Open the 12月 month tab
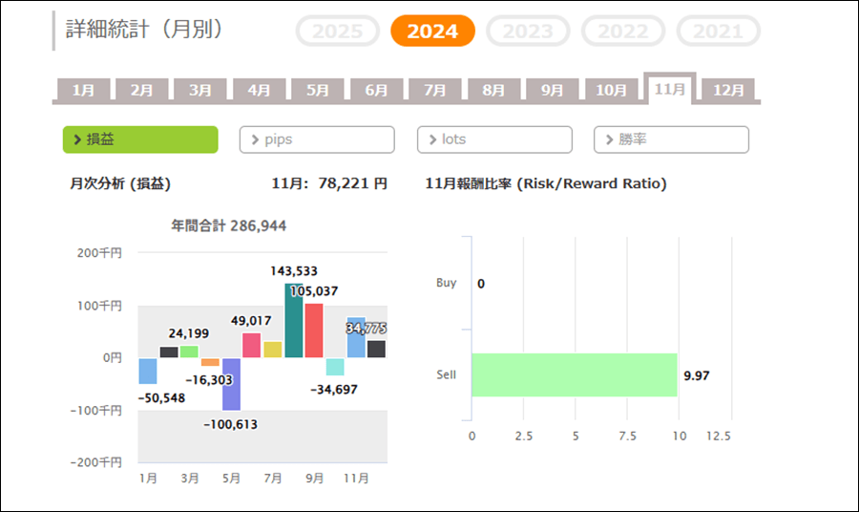Image resolution: width=859 pixels, height=512 pixels. click(x=728, y=91)
